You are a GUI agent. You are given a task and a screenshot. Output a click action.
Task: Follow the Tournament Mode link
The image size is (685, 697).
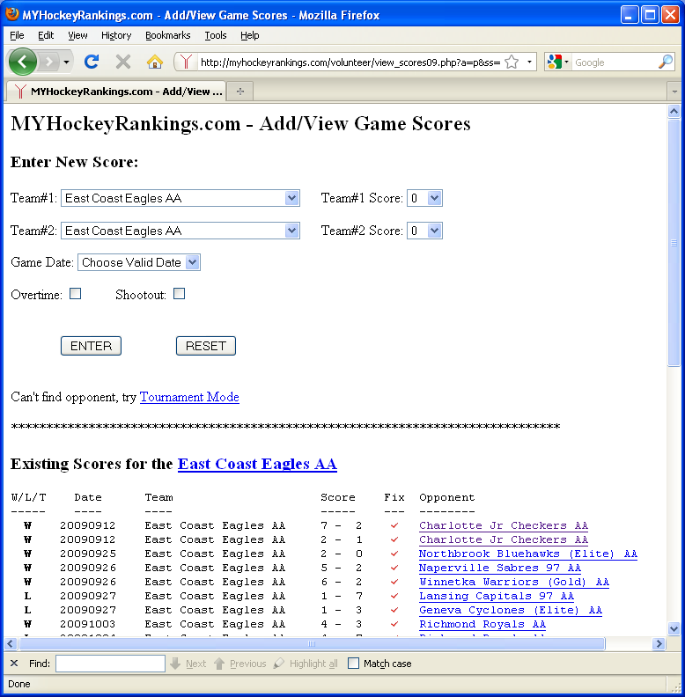tap(189, 397)
